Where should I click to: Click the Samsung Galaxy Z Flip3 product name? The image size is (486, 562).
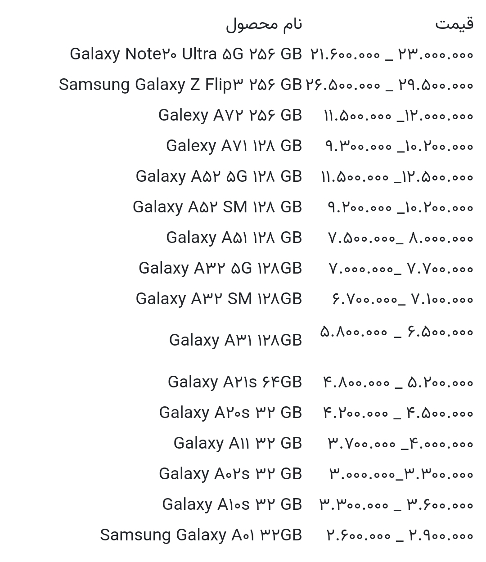click(x=180, y=85)
